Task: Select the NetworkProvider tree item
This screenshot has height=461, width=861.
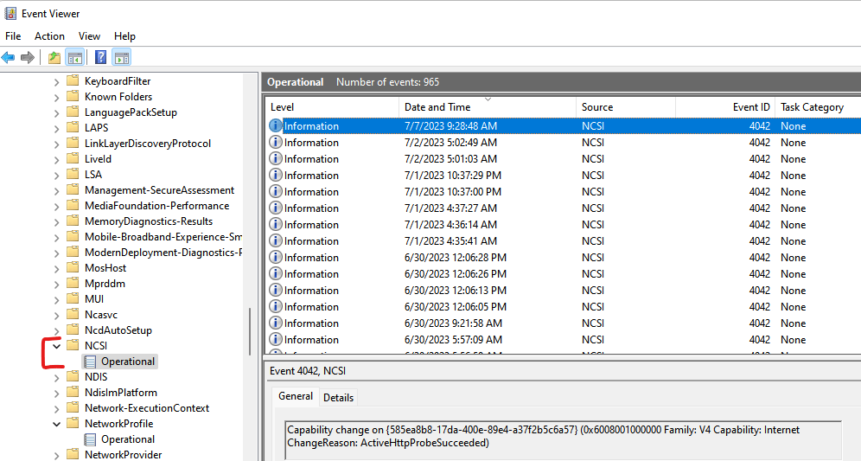Action: coord(123,455)
